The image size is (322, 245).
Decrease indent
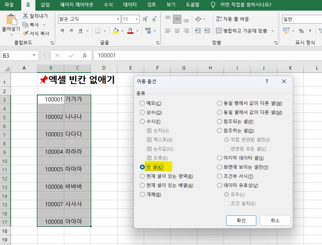pyautogui.click(x=198, y=31)
